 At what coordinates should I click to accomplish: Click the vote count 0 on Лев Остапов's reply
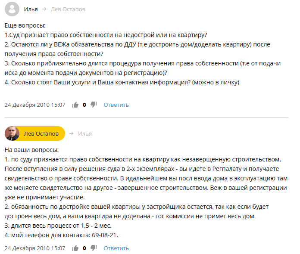coord(84,248)
